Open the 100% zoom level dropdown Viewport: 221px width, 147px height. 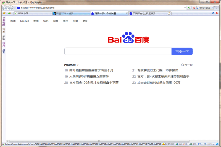(211, 144)
